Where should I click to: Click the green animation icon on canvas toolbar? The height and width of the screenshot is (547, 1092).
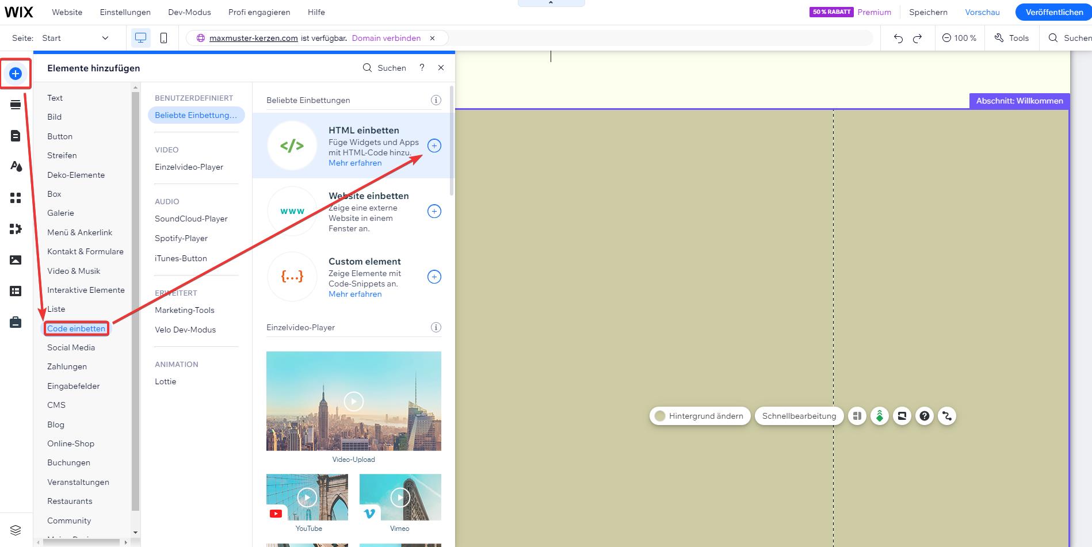pos(880,416)
